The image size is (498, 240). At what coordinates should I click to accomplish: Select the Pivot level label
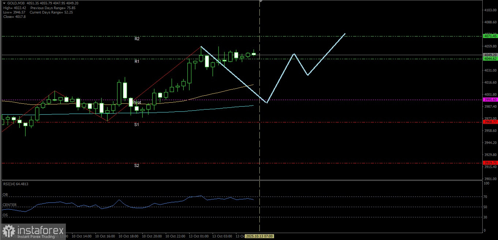pyautogui.click(x=137, y=102)
